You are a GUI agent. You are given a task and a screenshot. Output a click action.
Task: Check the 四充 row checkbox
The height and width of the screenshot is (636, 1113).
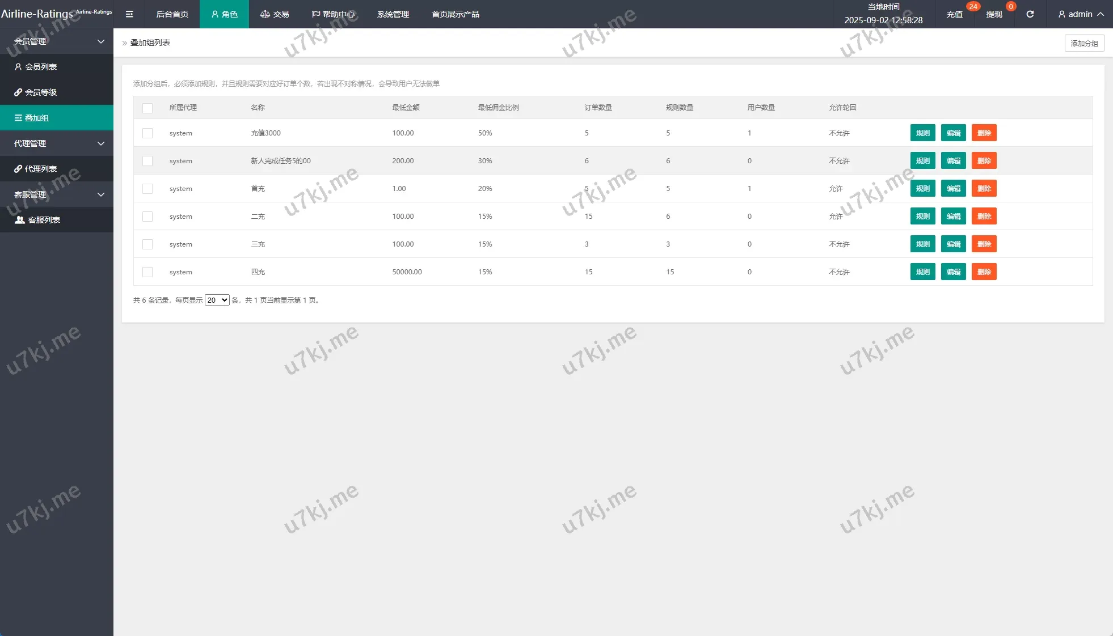pos(147,272)
